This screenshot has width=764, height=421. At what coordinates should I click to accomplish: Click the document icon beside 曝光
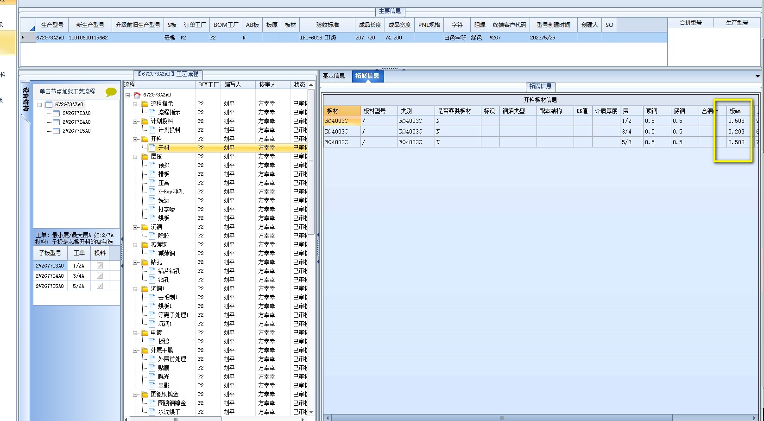[x=152, y=376]
